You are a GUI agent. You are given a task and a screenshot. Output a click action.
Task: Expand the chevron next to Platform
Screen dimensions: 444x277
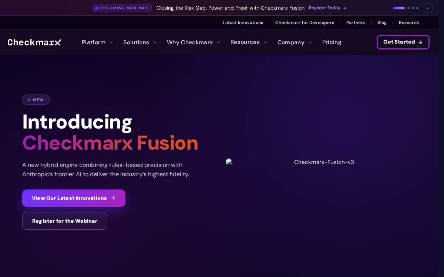111,42
